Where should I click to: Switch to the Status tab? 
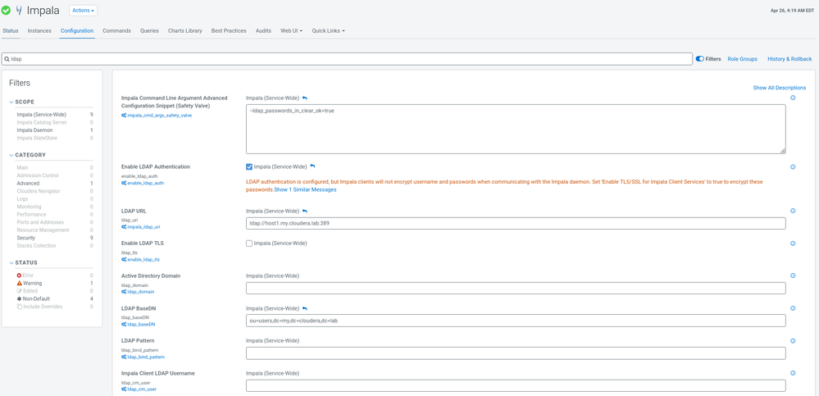(x=11, y=31)
